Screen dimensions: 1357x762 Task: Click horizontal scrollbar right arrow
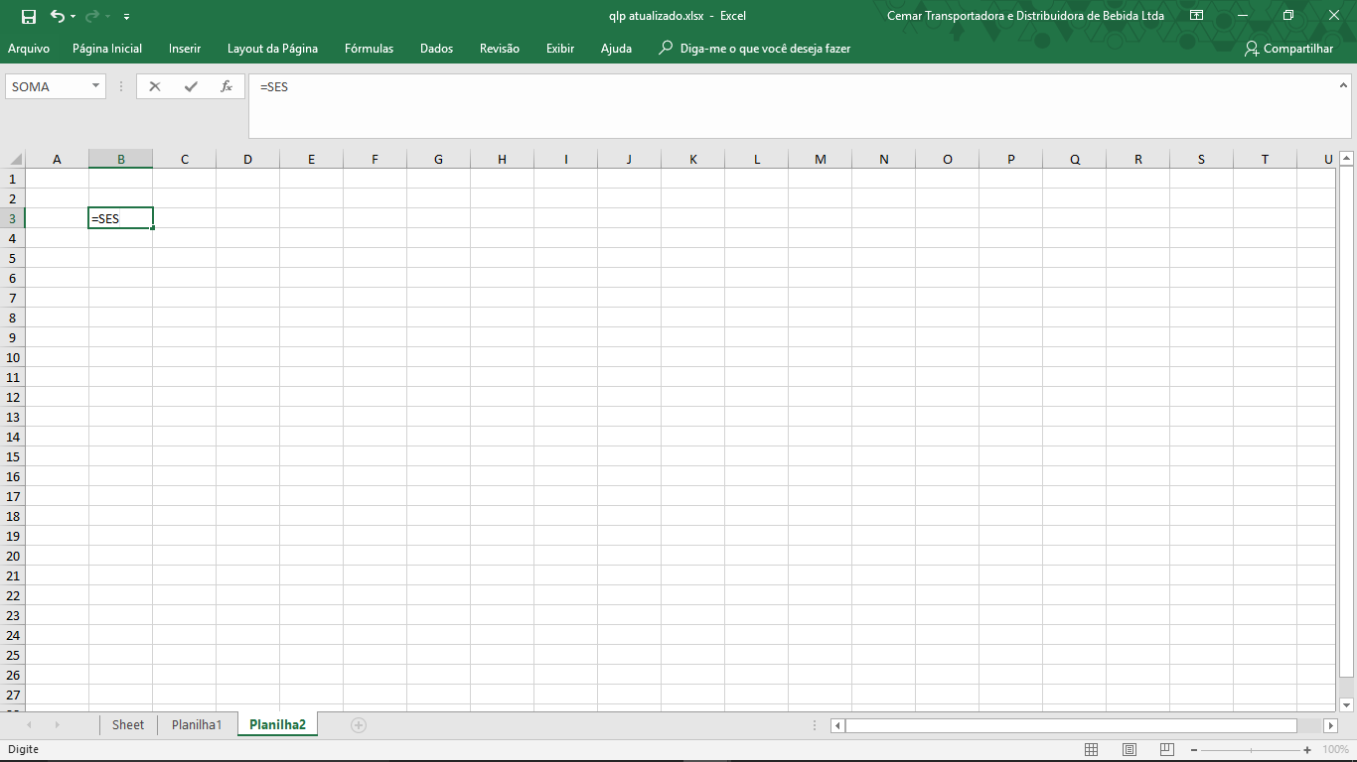click(x=1330, y=725)
